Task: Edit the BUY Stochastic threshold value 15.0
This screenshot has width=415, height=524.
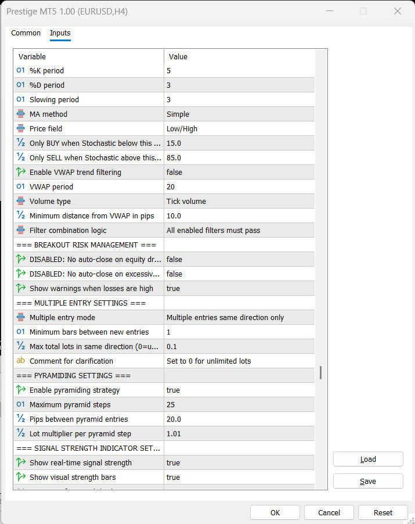Action: [x=239, y=143]
